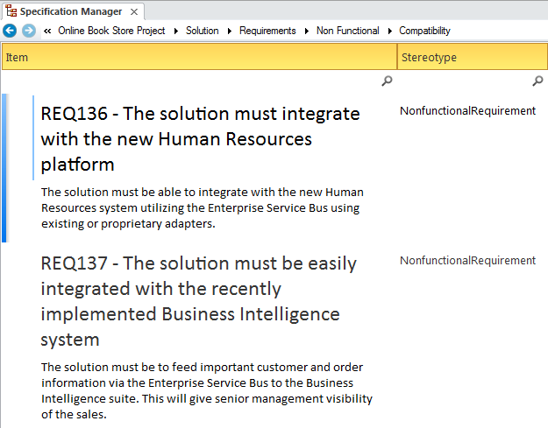Select the REQ137 Business Intelligence requirement title
This screenshot has height=428, width=548.
coord(199,300)
